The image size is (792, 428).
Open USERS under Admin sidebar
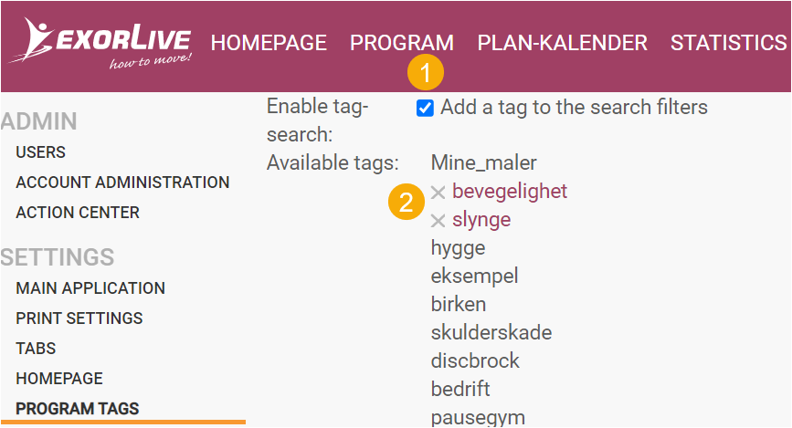41,151
